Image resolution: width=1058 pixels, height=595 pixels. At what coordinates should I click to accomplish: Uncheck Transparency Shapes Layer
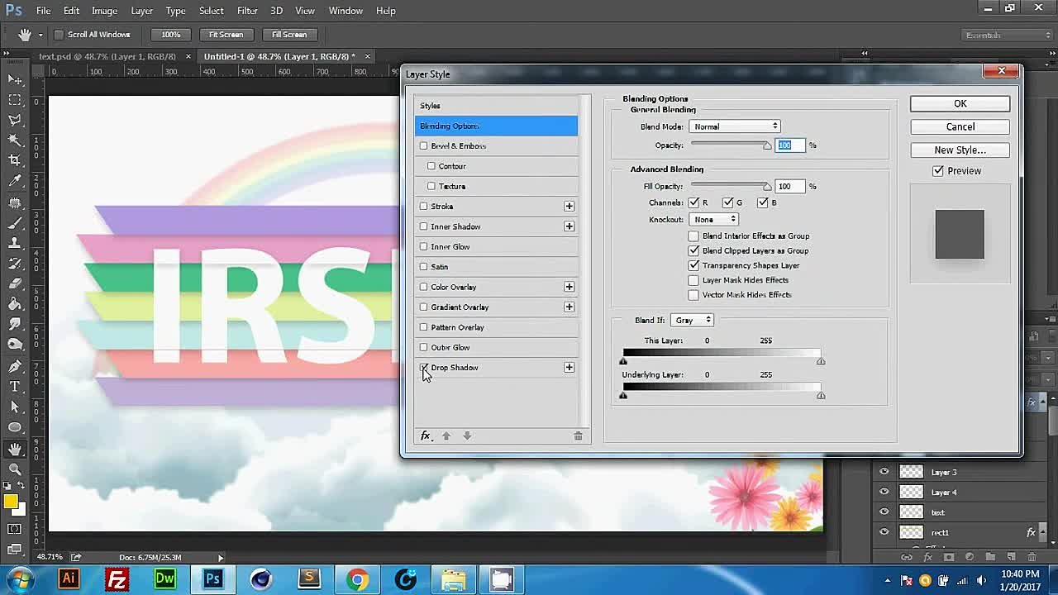click(x=693, y=265)
